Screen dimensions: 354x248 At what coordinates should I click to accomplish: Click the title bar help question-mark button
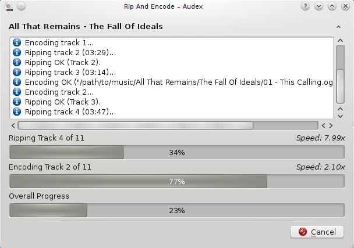click(305, 6)
